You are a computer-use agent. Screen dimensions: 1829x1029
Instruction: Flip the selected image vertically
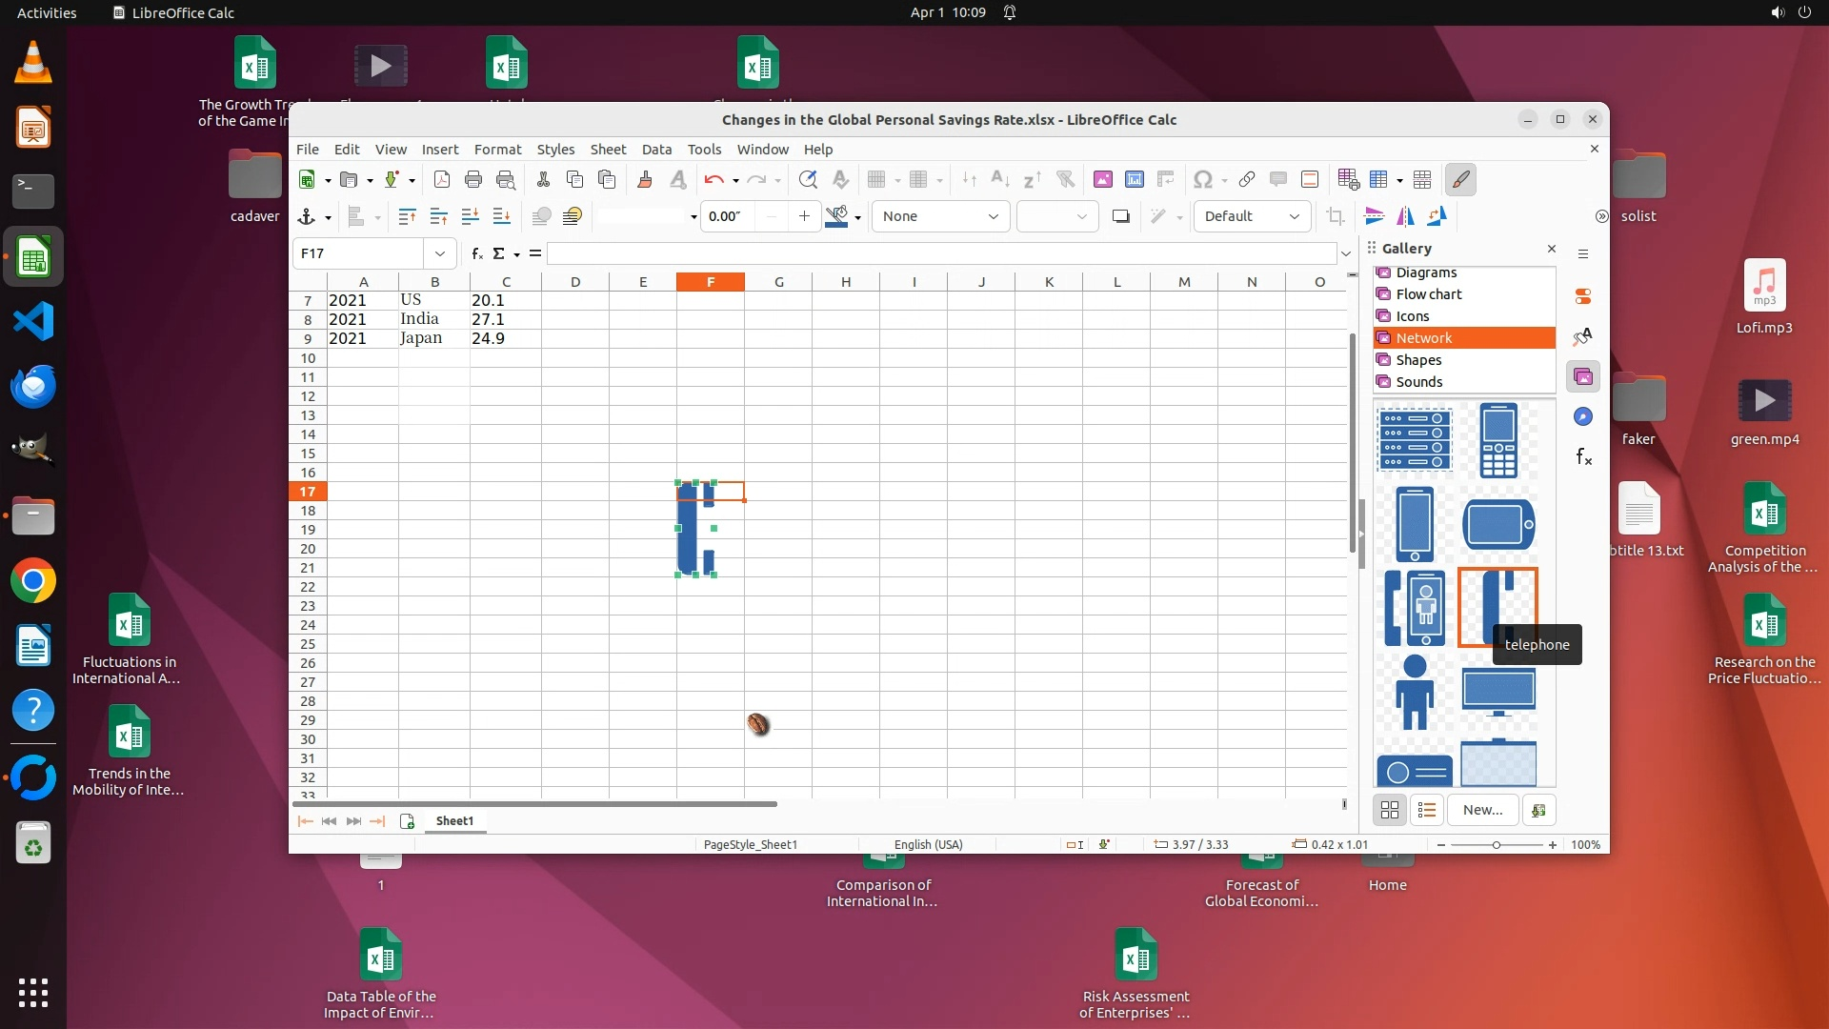[1374, 217]
